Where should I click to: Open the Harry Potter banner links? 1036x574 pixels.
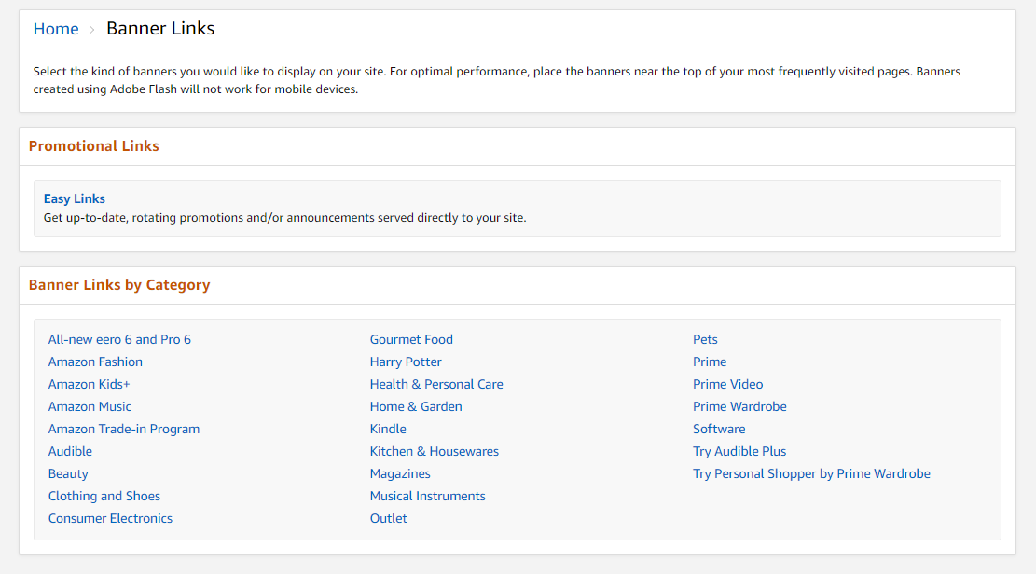click(406, 362)
